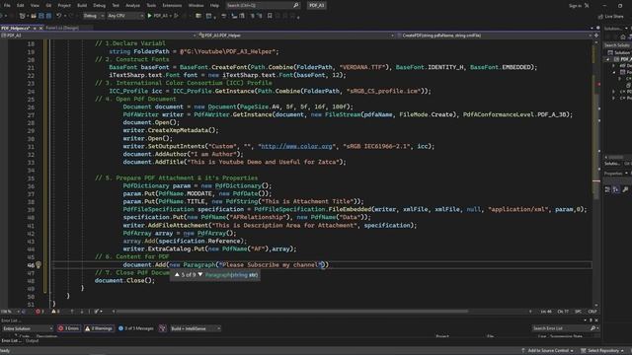Open the Help menu

(x=214, y=6)
